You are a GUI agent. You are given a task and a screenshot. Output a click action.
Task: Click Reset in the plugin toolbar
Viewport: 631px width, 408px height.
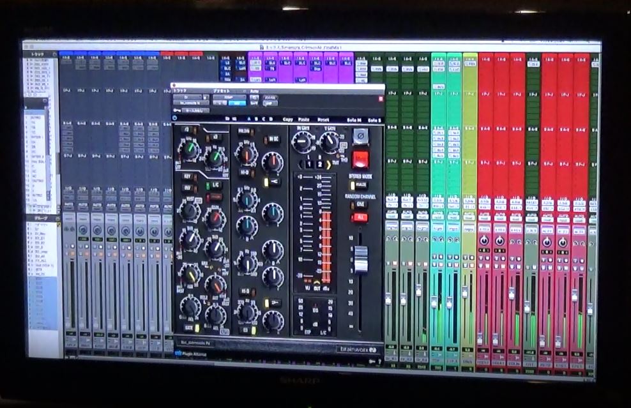pos(323,119)
